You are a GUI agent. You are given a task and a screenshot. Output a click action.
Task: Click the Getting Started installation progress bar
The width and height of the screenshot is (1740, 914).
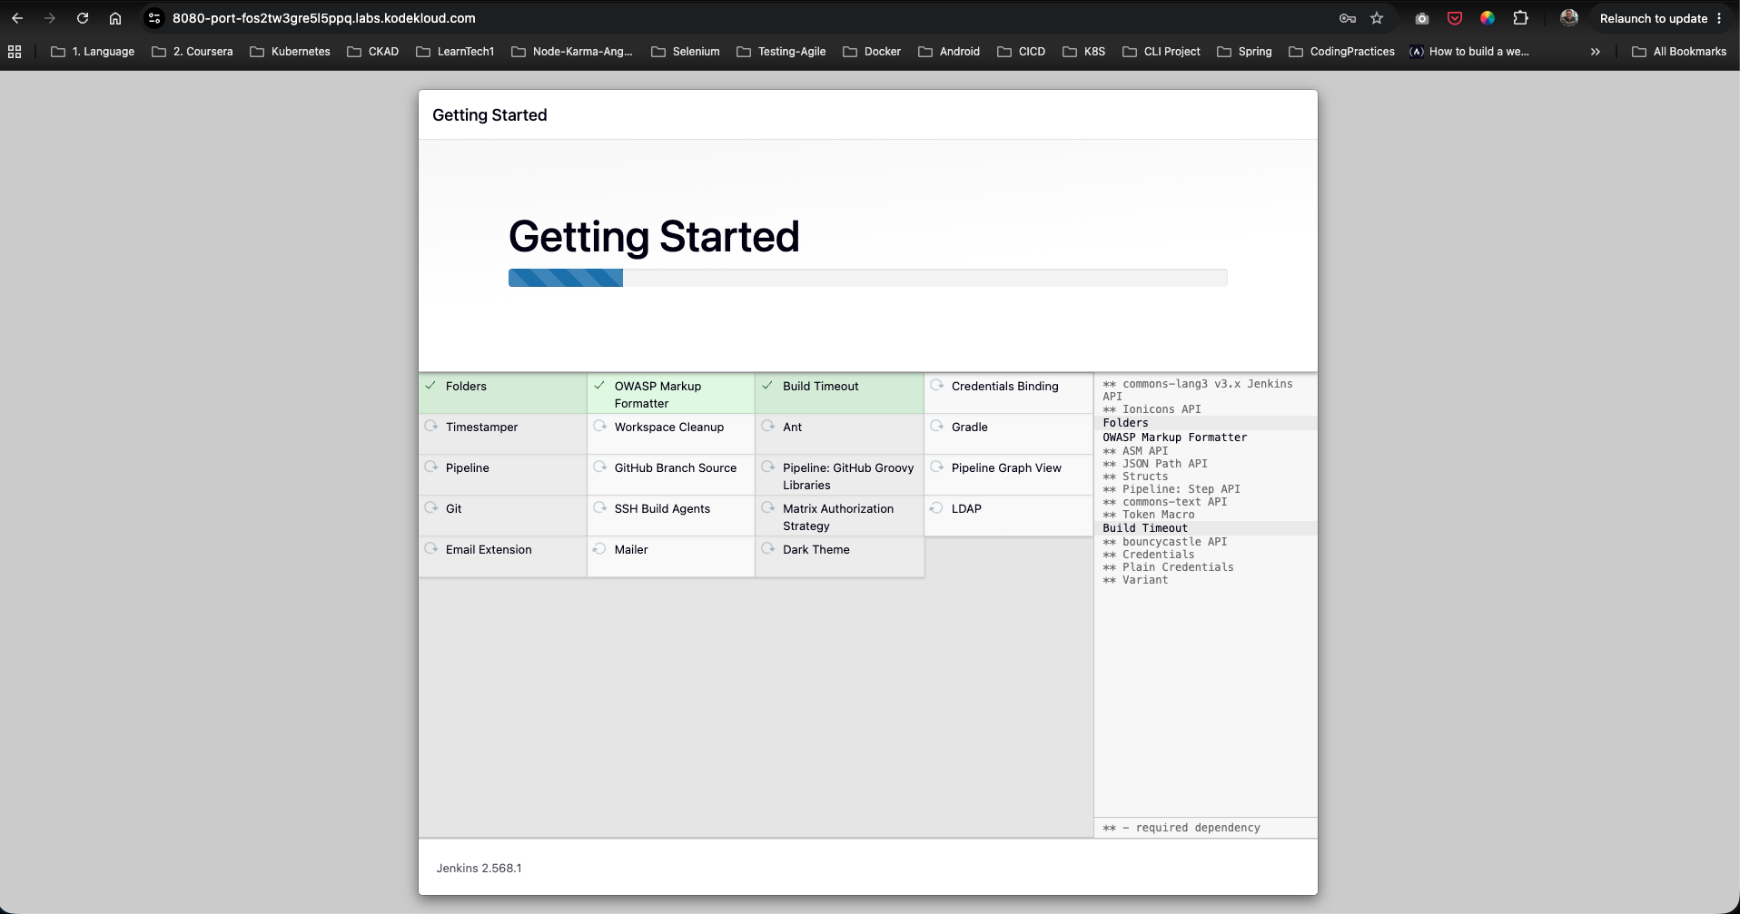click(867, 278)
